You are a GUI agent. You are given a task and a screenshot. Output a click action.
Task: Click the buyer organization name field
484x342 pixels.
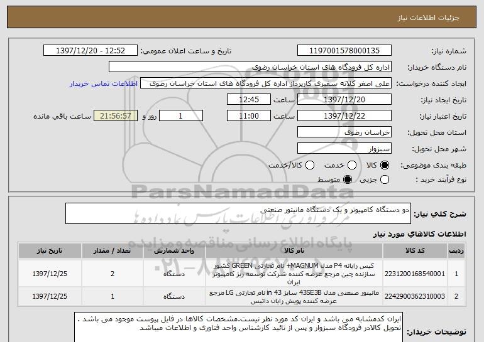click(250, 67)
